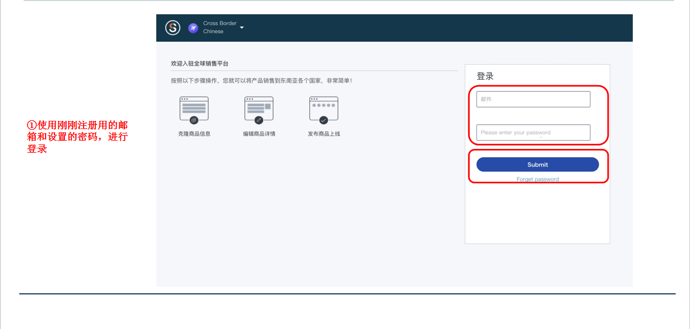Viewport: 690px width, 329px height.
Task: Focus the 邮件 email input field
Action: (x=533, y=99)
